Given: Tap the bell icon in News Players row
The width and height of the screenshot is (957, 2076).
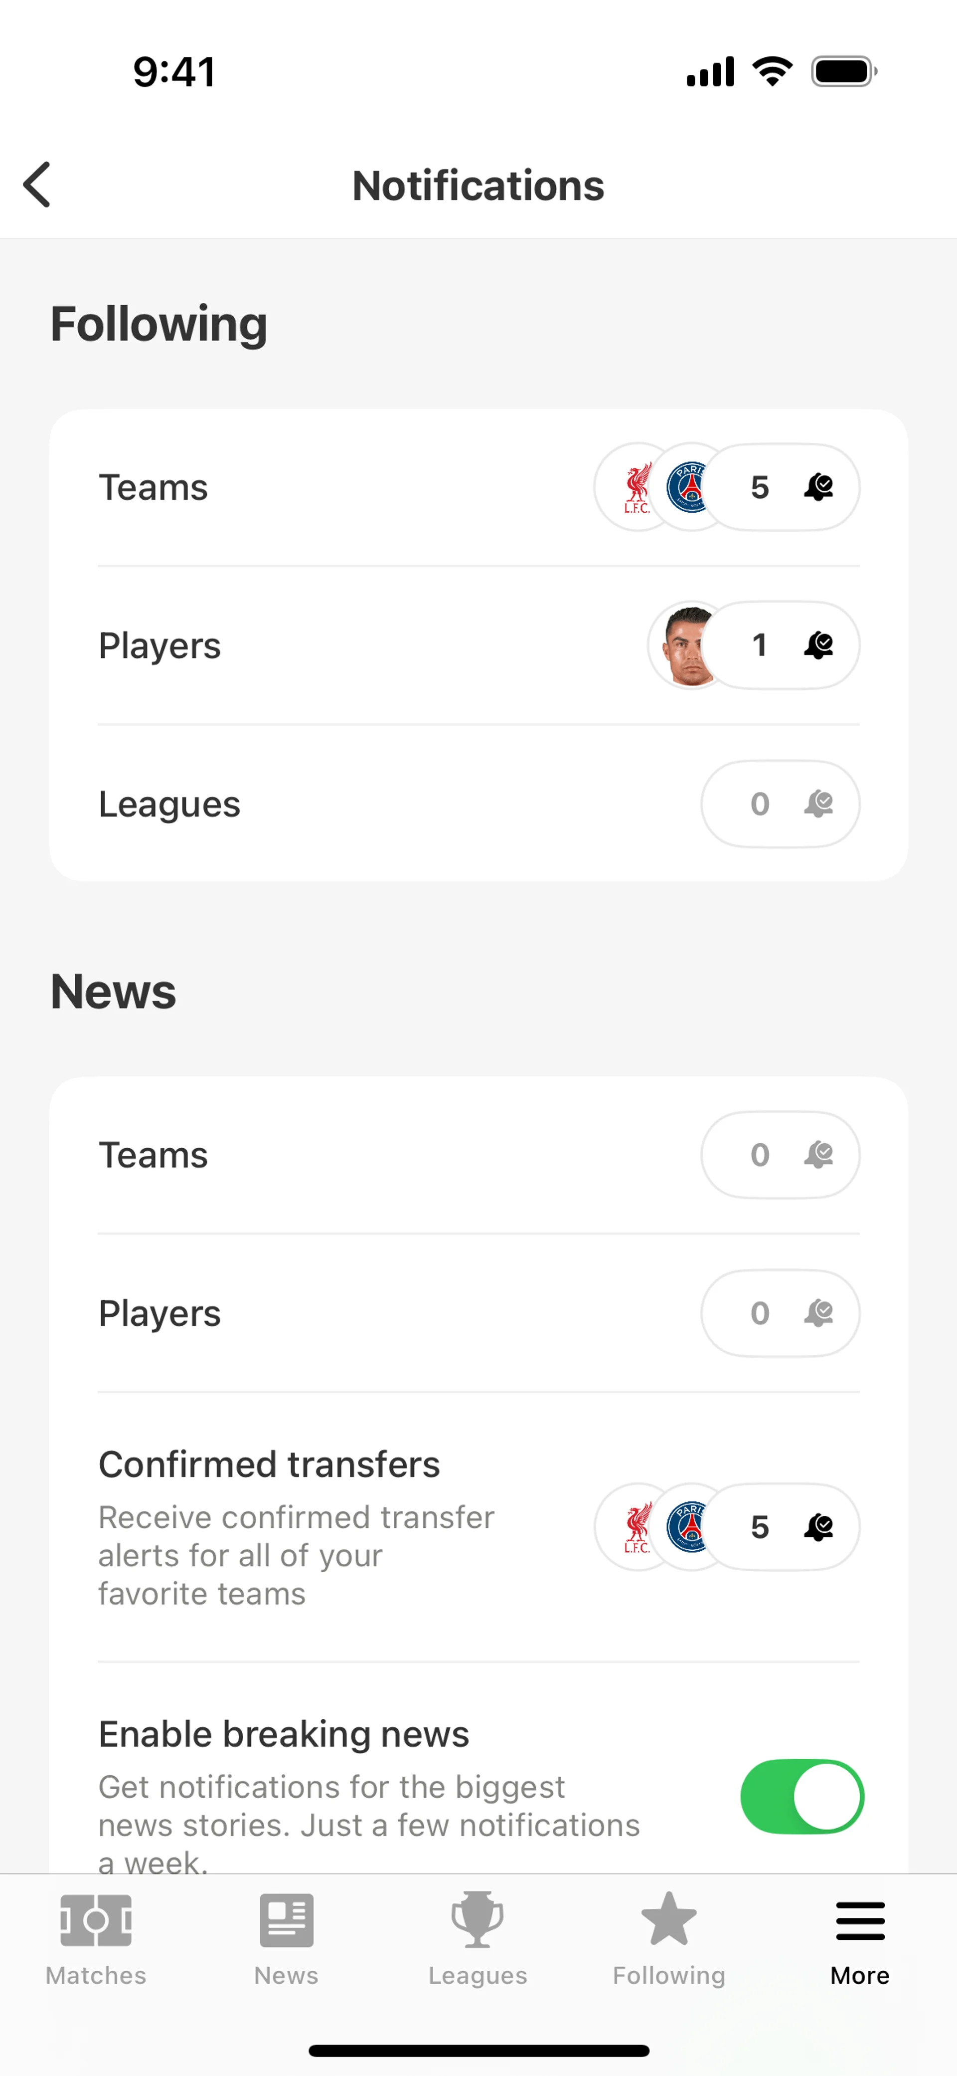Looking at the screenshot, I should click(x=818, y=1313).
